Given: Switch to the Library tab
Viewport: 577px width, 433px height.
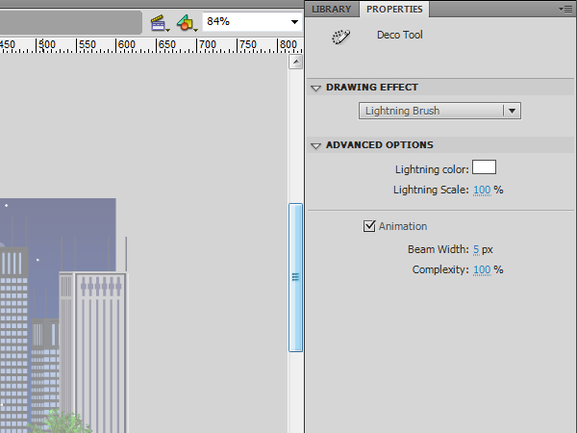Looking at the screenshot, I should click(331, 10).
